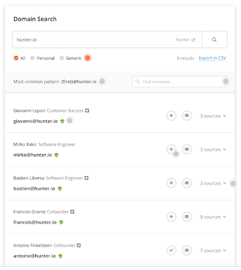Click verified shield next to giovanni@hunter.io
The image size is (241, 270).
pyautogui.click(x=62, y=121)
